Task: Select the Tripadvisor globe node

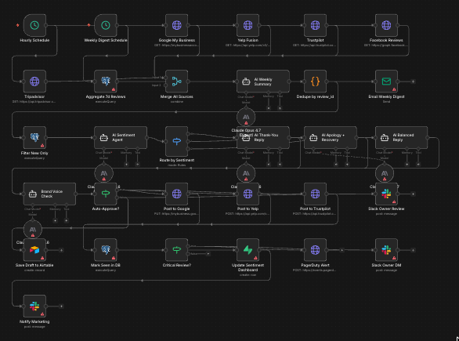Action: point(34,82)
